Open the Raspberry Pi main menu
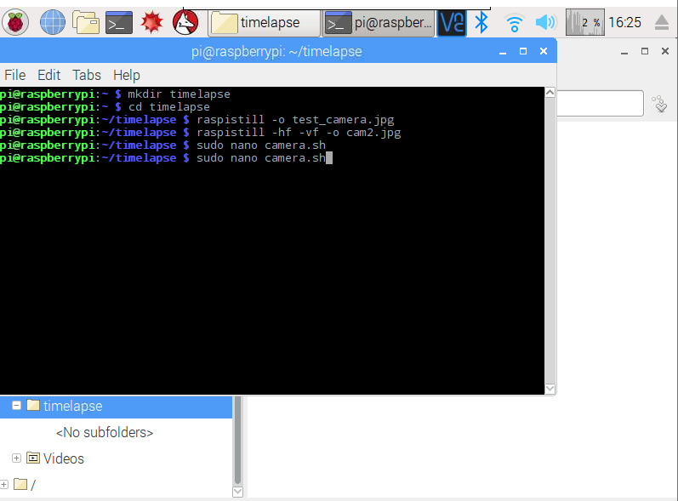Viewport: 678px width, 501px height. point(14,22)
